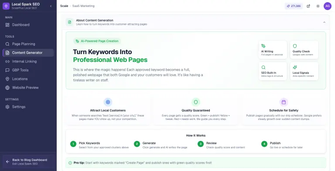Click step 1 circle for Pick Keywords
The image size is (335, 171).
pyautogui.click(x=73, y=144)
